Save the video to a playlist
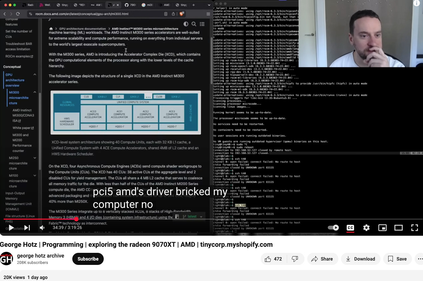 coord(397,259)
